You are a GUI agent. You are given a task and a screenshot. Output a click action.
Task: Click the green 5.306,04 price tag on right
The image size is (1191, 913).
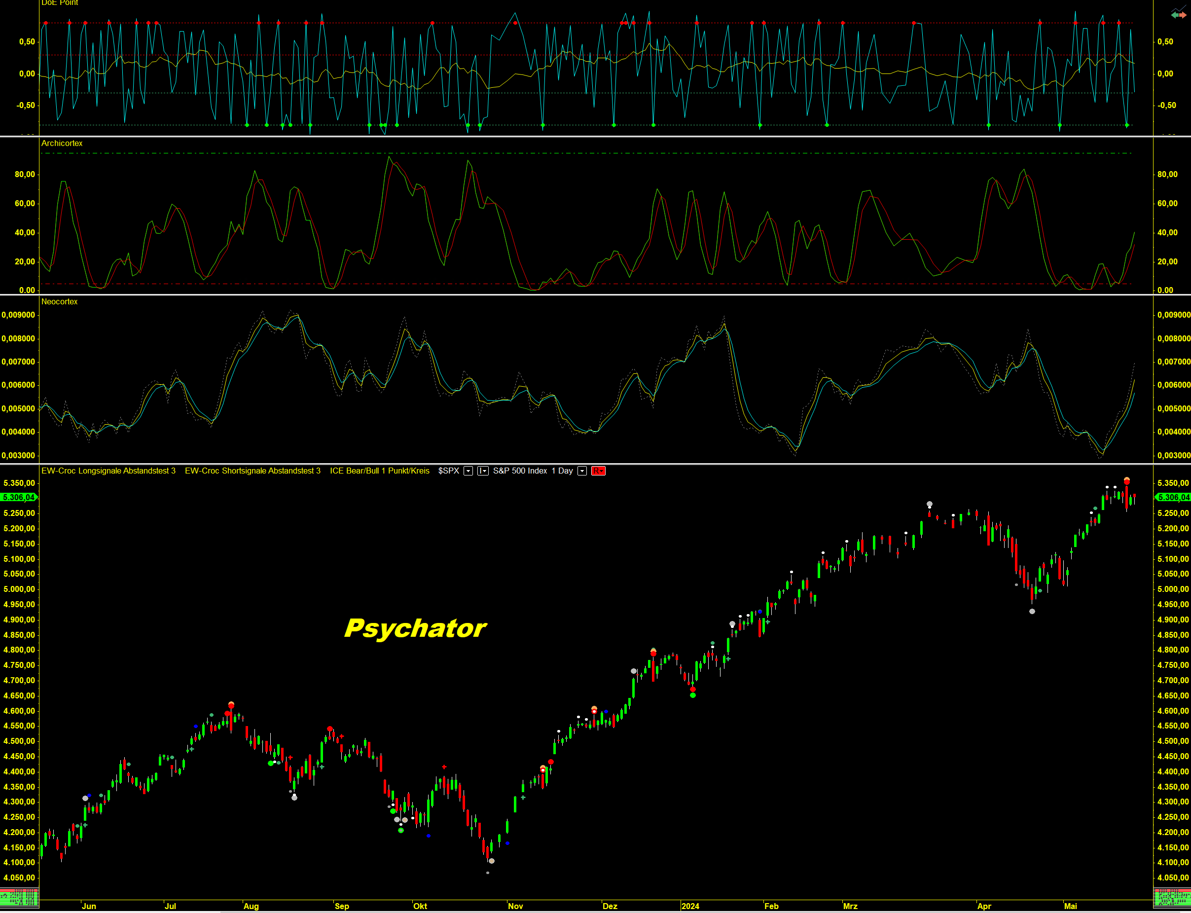pyautogui.click(x=1173, y=497)
